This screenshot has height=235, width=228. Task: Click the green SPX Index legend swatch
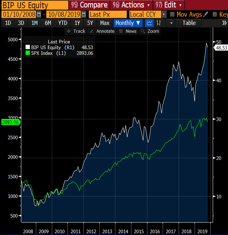click(28, 53)
